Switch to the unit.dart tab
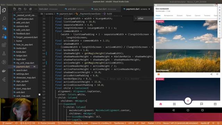This screenshot has height=125, width=222. [74, 9]
